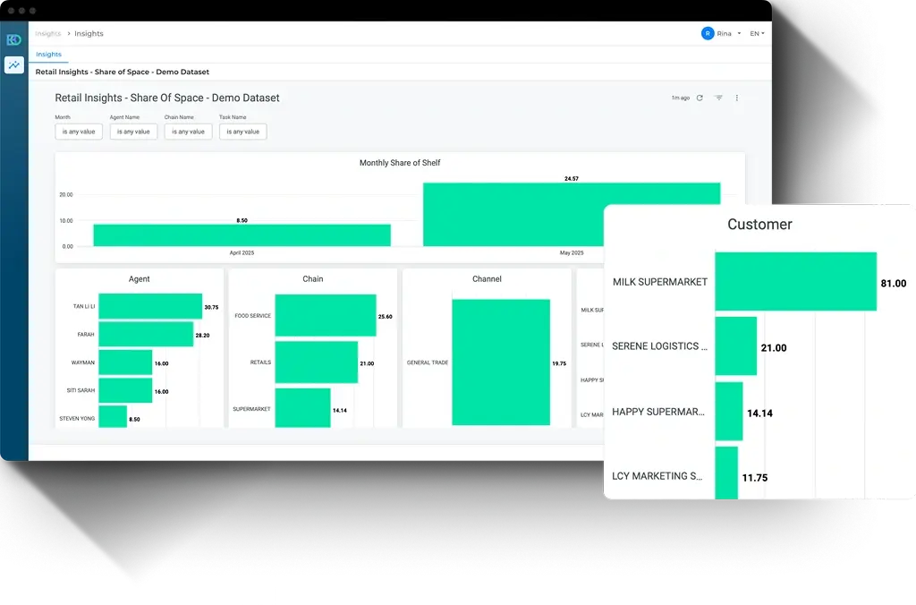Click the MILK SUPERMARKET customer bar
The image size is (916, 605).
pyautogui.click(x=795, y=281)
